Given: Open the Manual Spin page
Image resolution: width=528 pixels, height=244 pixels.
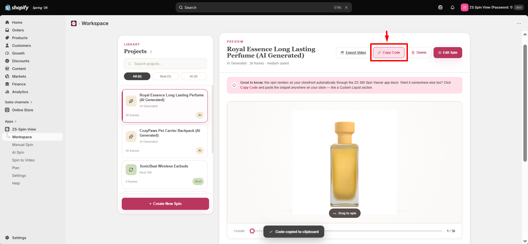Looking at the screenshot, I should [23, 145].
